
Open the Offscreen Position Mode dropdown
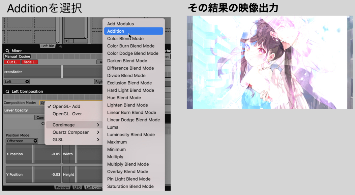click(x=22, y=141)
